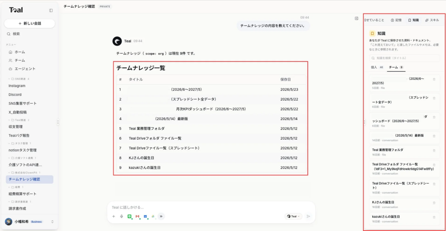Collapse the left sidebar using the panel icon
446x231 pixels.
[x=51, y=10]
